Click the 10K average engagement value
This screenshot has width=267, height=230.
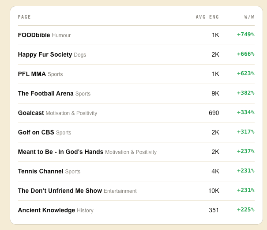(x=214, y=191)
